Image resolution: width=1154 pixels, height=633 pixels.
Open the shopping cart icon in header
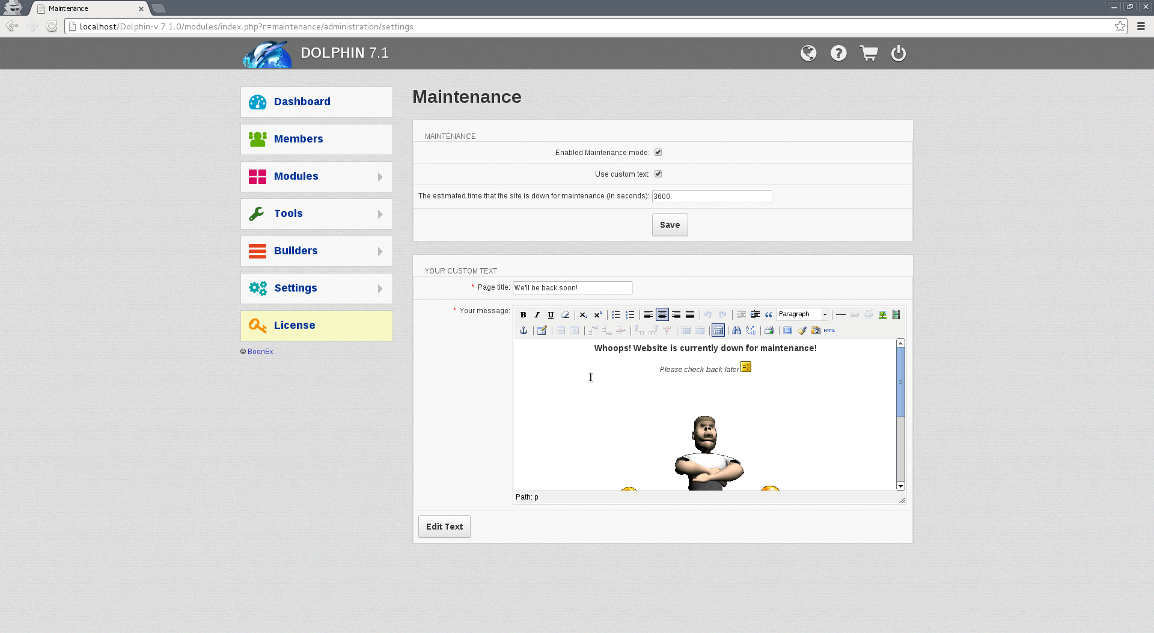[869, 54]
